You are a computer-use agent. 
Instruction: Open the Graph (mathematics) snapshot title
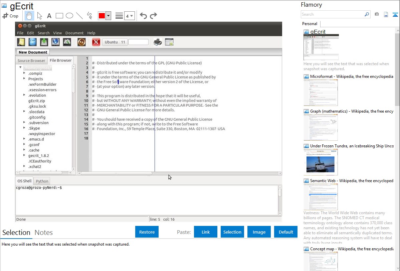coord(352,111)
